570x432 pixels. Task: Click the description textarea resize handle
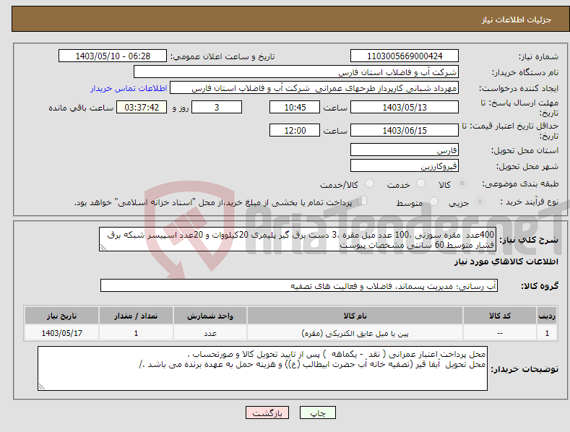pyautogui.click(x=103, y=248)
